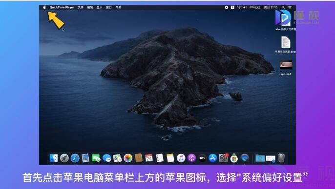Open Messages from the Dock

coord(106,158)
